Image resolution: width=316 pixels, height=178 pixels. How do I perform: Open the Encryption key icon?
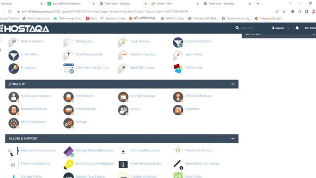pos(13,68)
